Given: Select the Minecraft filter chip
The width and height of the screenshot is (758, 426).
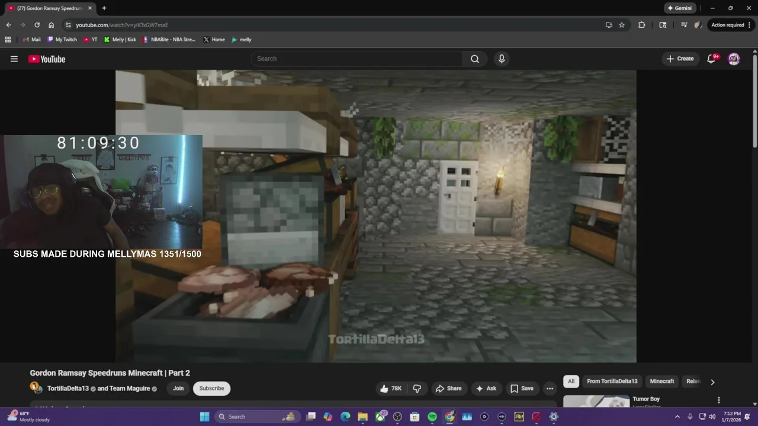Looking at the screenshot, I should 662,381.
